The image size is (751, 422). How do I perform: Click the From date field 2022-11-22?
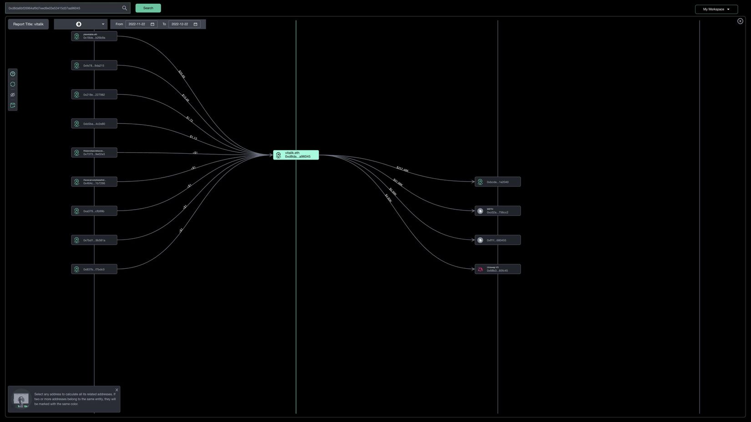(141, 24)
